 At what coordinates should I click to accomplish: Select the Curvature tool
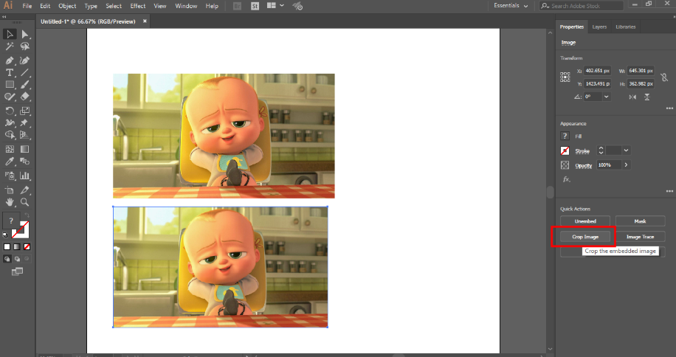coord(25,60)
